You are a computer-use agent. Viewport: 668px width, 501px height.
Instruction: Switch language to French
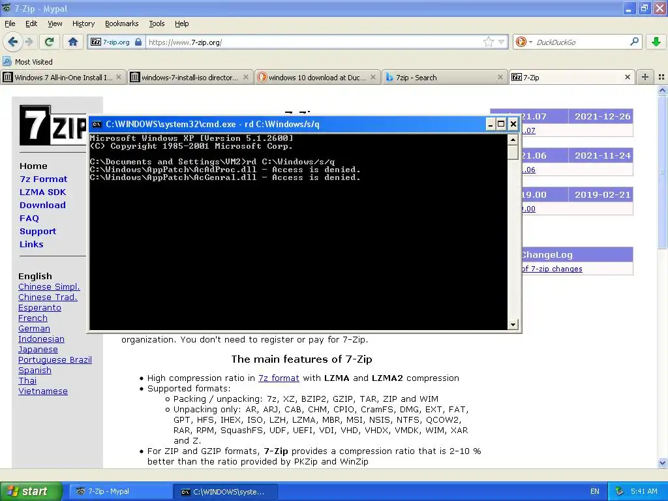(33, 318)
